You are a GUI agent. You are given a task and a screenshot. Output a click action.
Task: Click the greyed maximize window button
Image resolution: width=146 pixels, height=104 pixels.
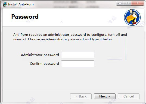click(x=128, y=3)
